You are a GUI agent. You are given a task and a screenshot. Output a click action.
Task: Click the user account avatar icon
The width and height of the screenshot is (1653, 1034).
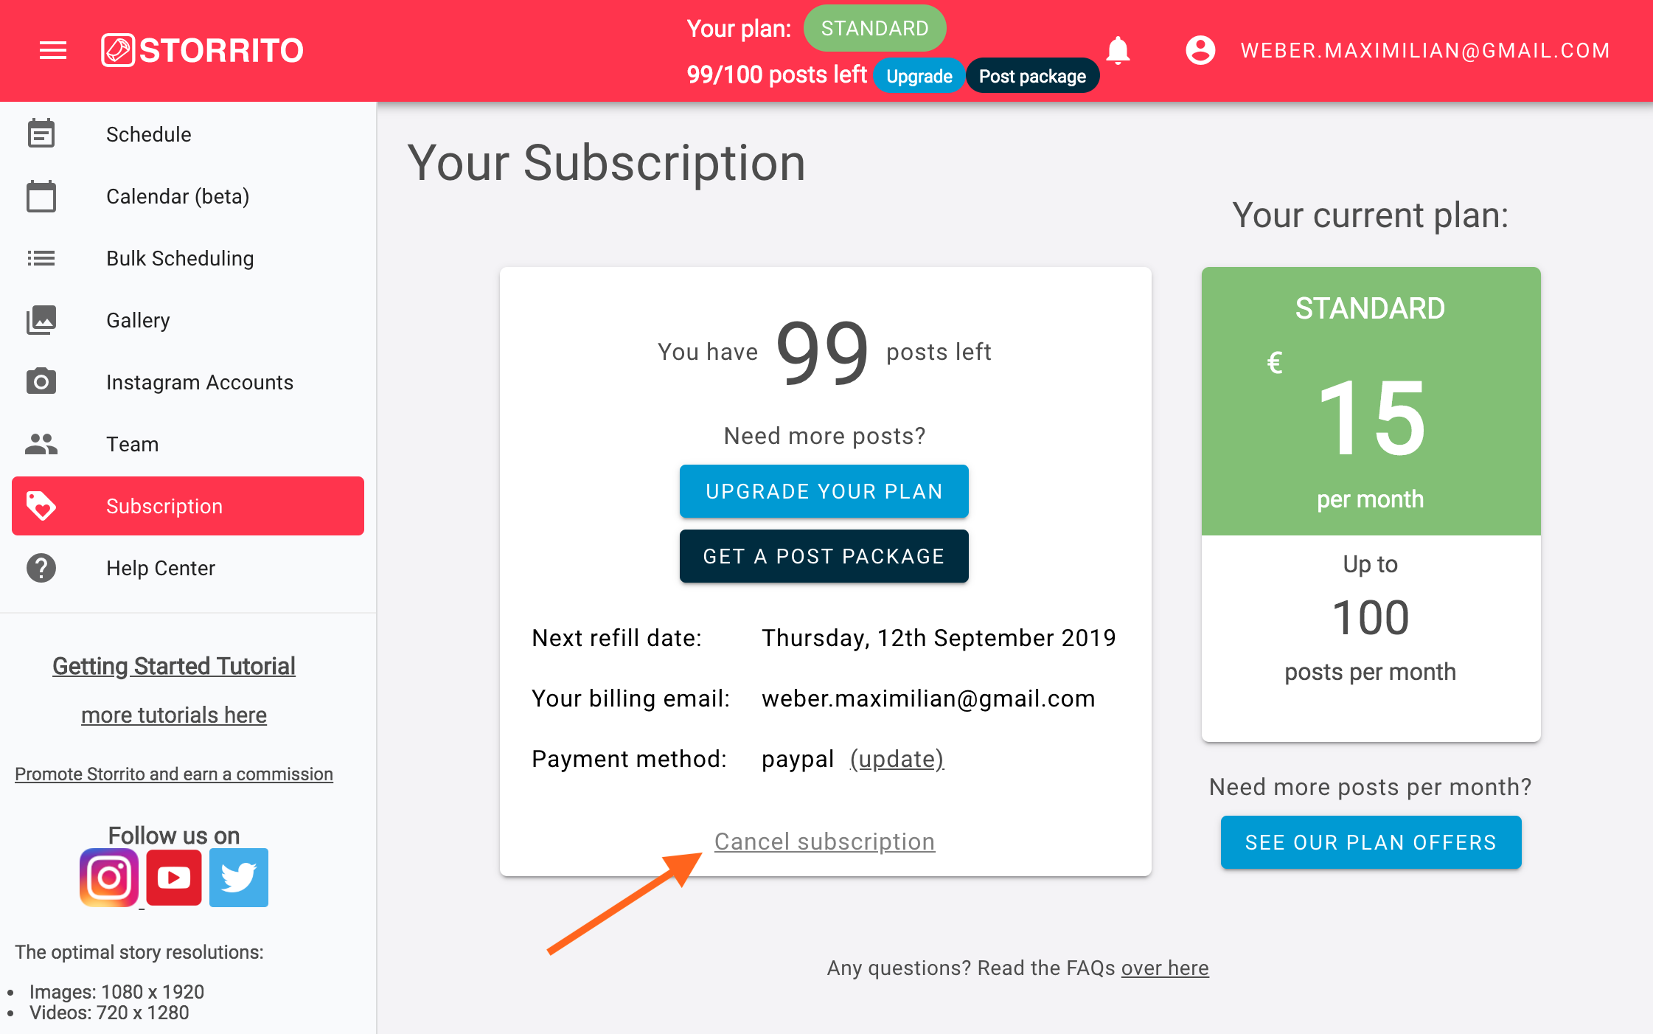click(x=1196, y=49)
